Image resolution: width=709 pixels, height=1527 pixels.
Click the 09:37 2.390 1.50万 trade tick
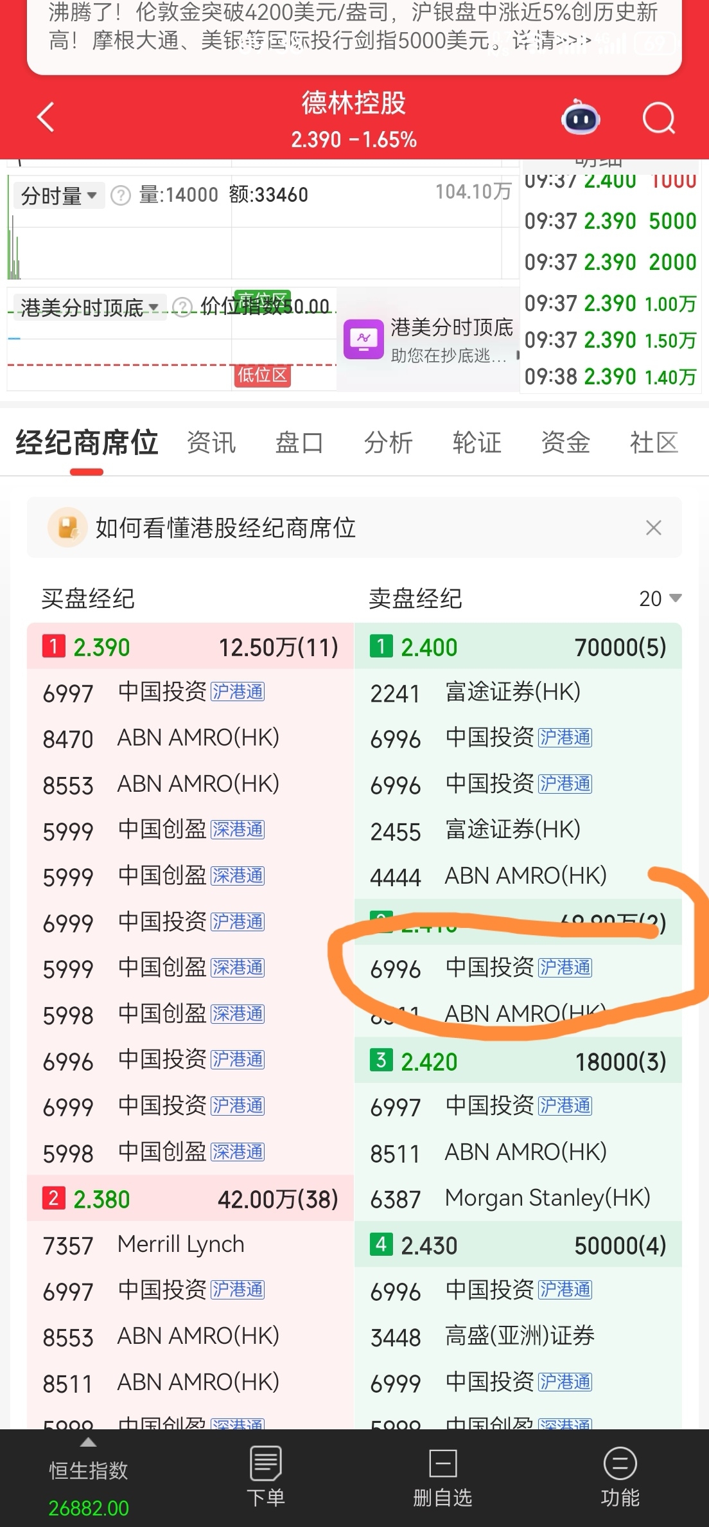pyautogui.click(x=610, y=340)
